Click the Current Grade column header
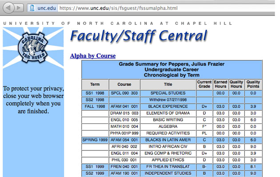This screenshot has width=280, height=177. pyautogui.click(x=204, y=85)
